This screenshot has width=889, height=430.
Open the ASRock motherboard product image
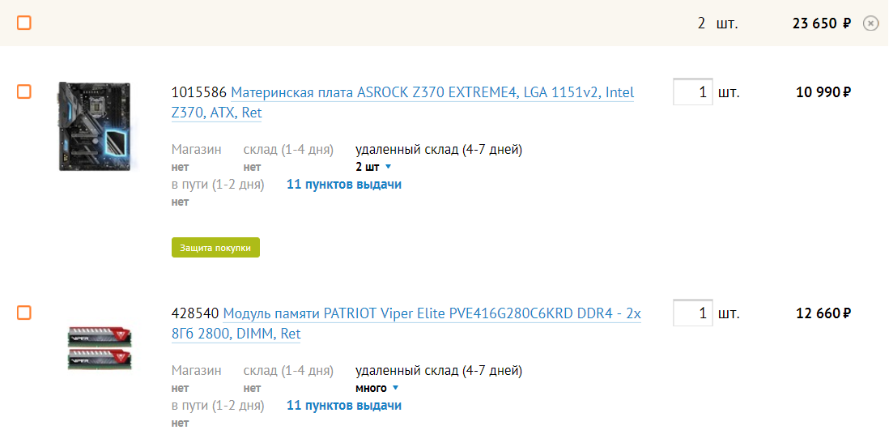point(96,126)
